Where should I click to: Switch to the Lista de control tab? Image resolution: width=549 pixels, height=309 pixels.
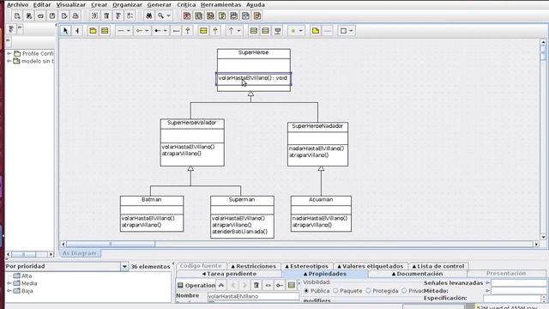click(438, 266)
